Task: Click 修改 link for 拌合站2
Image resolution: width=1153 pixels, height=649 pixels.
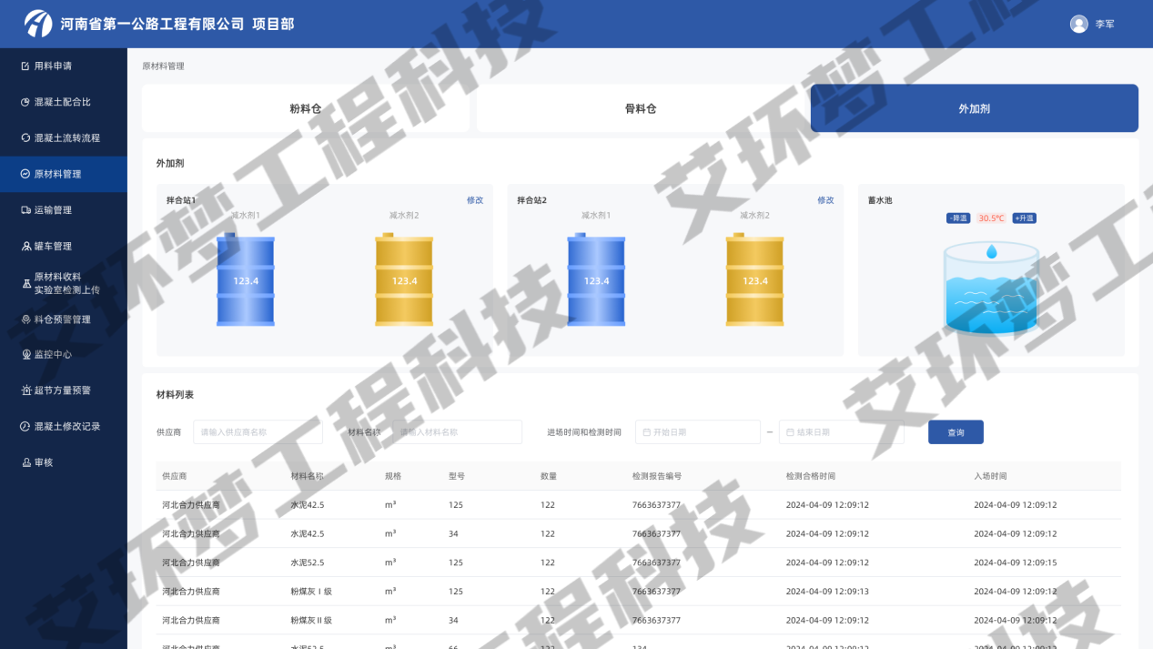Action: (825, 200)
